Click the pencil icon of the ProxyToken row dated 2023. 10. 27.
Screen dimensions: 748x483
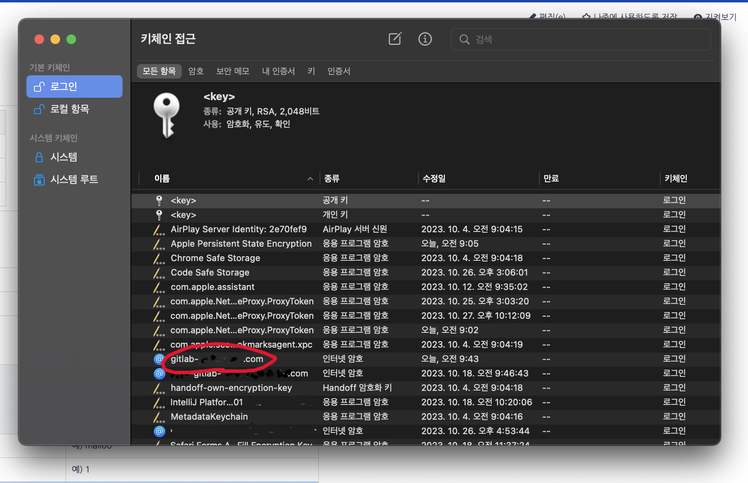pyautogui.click(x=159, y=316)
